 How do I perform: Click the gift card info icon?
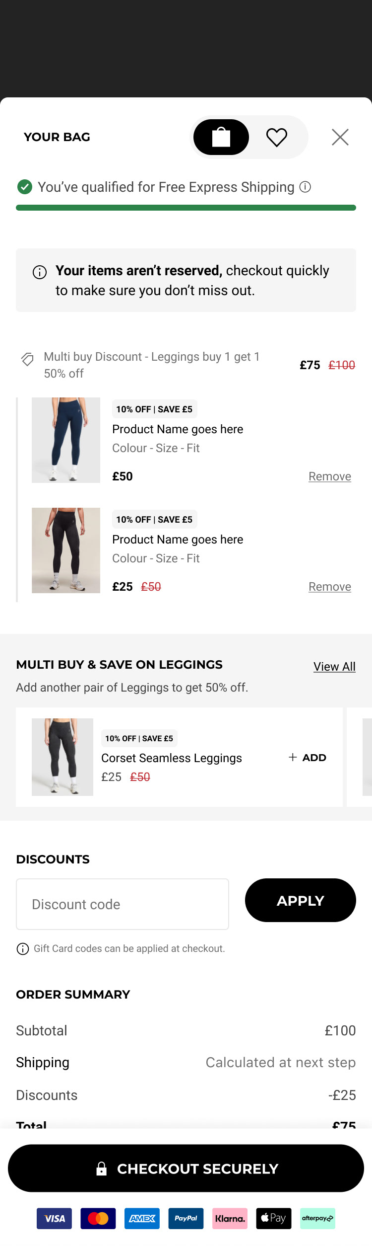(23, 949)
